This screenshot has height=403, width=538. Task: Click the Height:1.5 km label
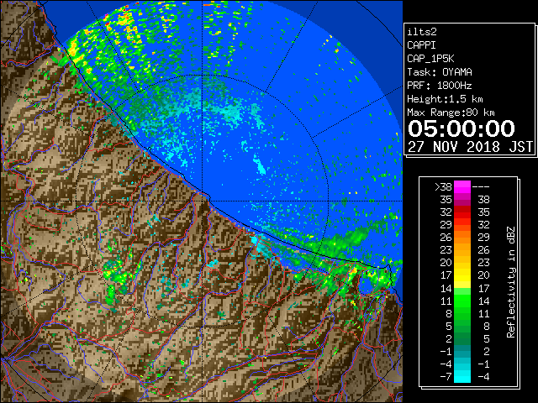click(445, 99)
